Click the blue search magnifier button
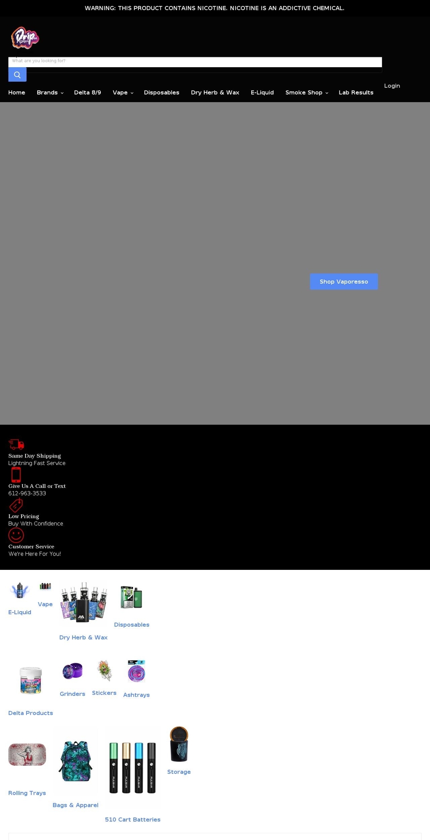The width and height of the screenshot is (430, 840). (17, 74)
